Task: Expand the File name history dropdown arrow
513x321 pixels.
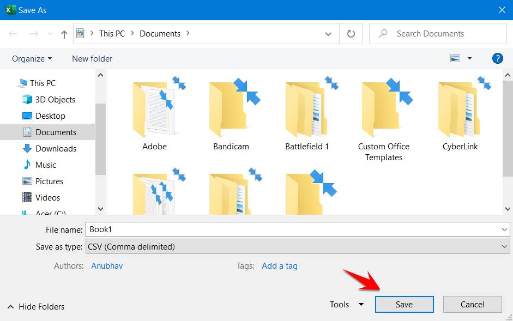Action: pyautogui.click(x=504, y=229)
